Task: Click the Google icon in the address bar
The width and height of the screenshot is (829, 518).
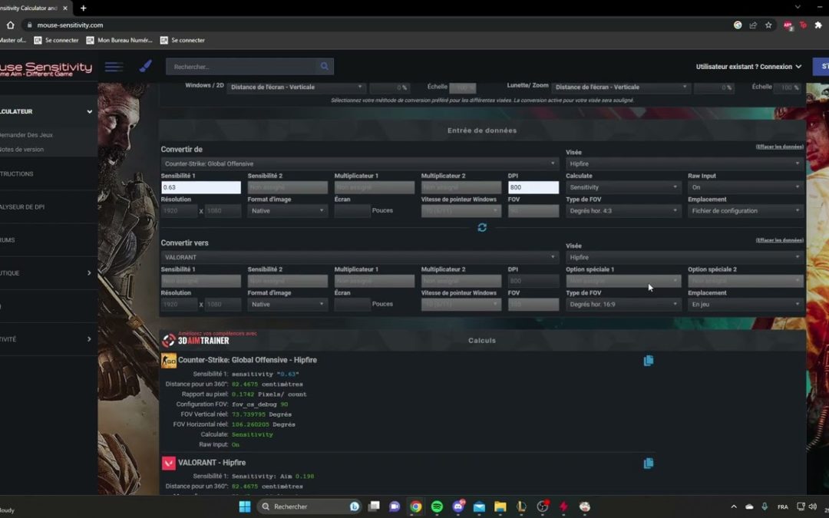Action: tap(738, 25)
